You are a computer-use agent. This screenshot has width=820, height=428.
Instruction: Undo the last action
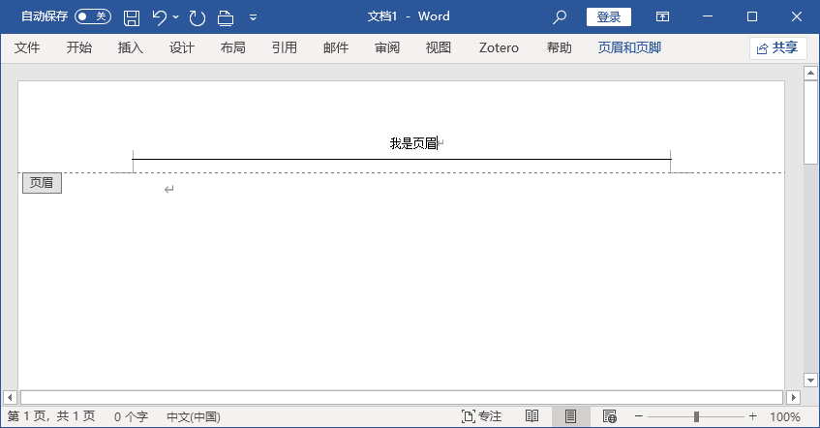pos(159,17)
